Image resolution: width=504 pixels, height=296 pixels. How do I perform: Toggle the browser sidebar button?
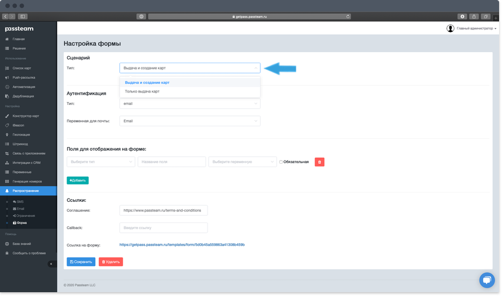point(22,16)
